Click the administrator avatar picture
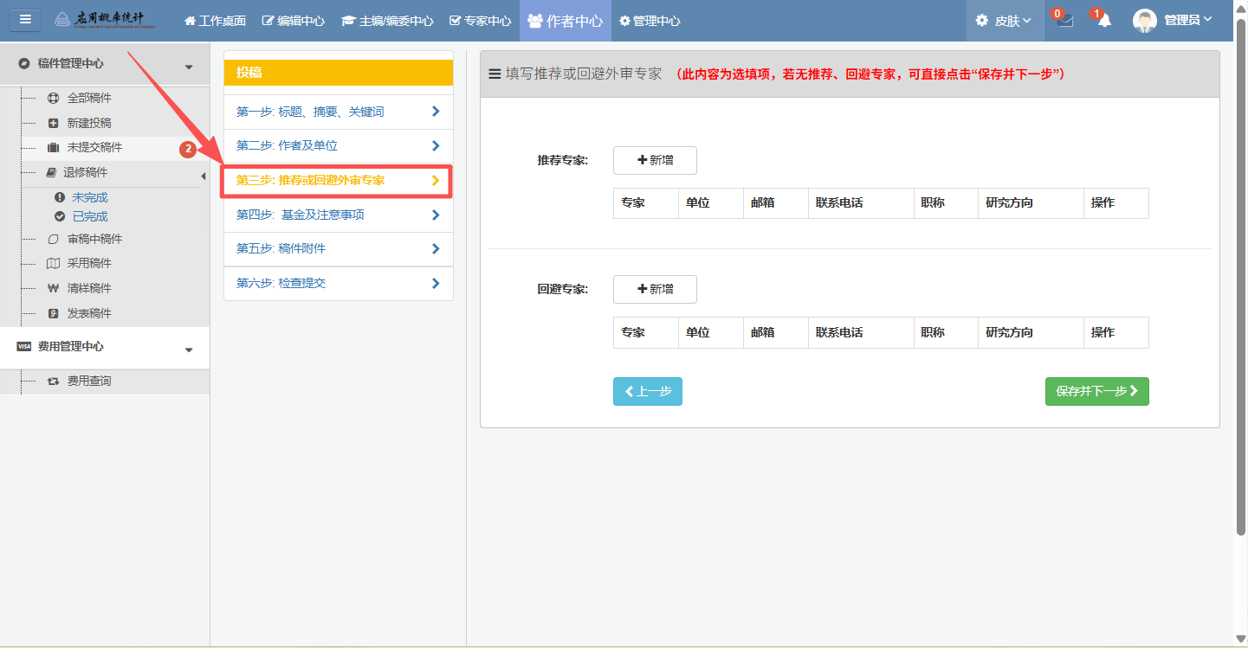 pos(1144,21)
